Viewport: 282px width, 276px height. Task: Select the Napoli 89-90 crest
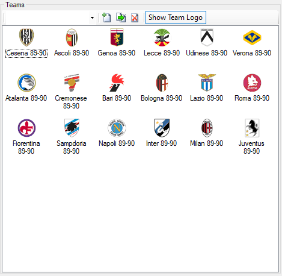point(117,128)
